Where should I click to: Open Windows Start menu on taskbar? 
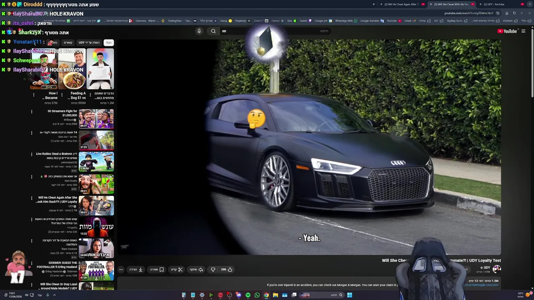[x=350, y=295]
